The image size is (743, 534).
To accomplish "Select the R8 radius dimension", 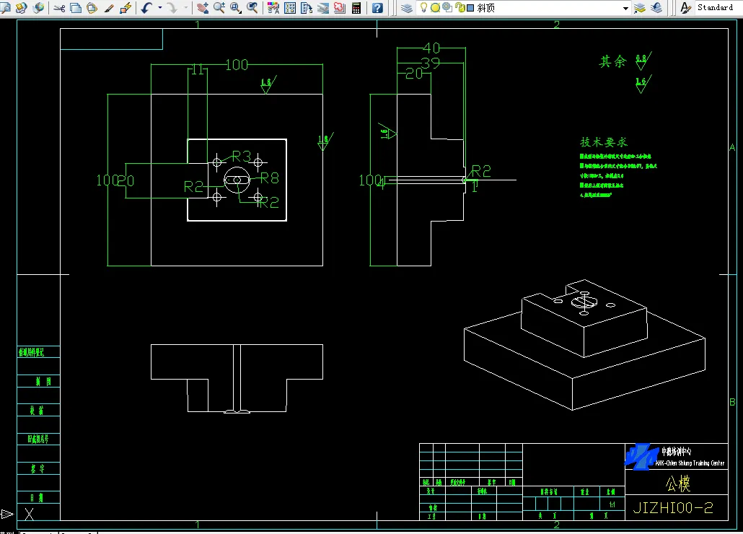I will tap(270, 178).
